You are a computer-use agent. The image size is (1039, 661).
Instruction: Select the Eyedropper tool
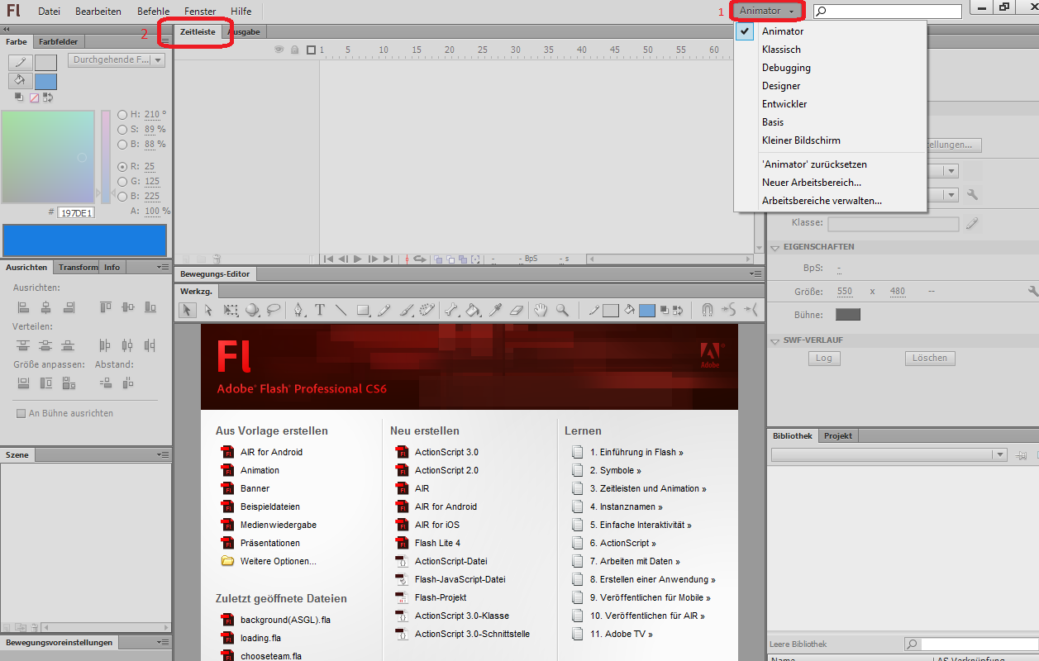click(x=495, y=310)
